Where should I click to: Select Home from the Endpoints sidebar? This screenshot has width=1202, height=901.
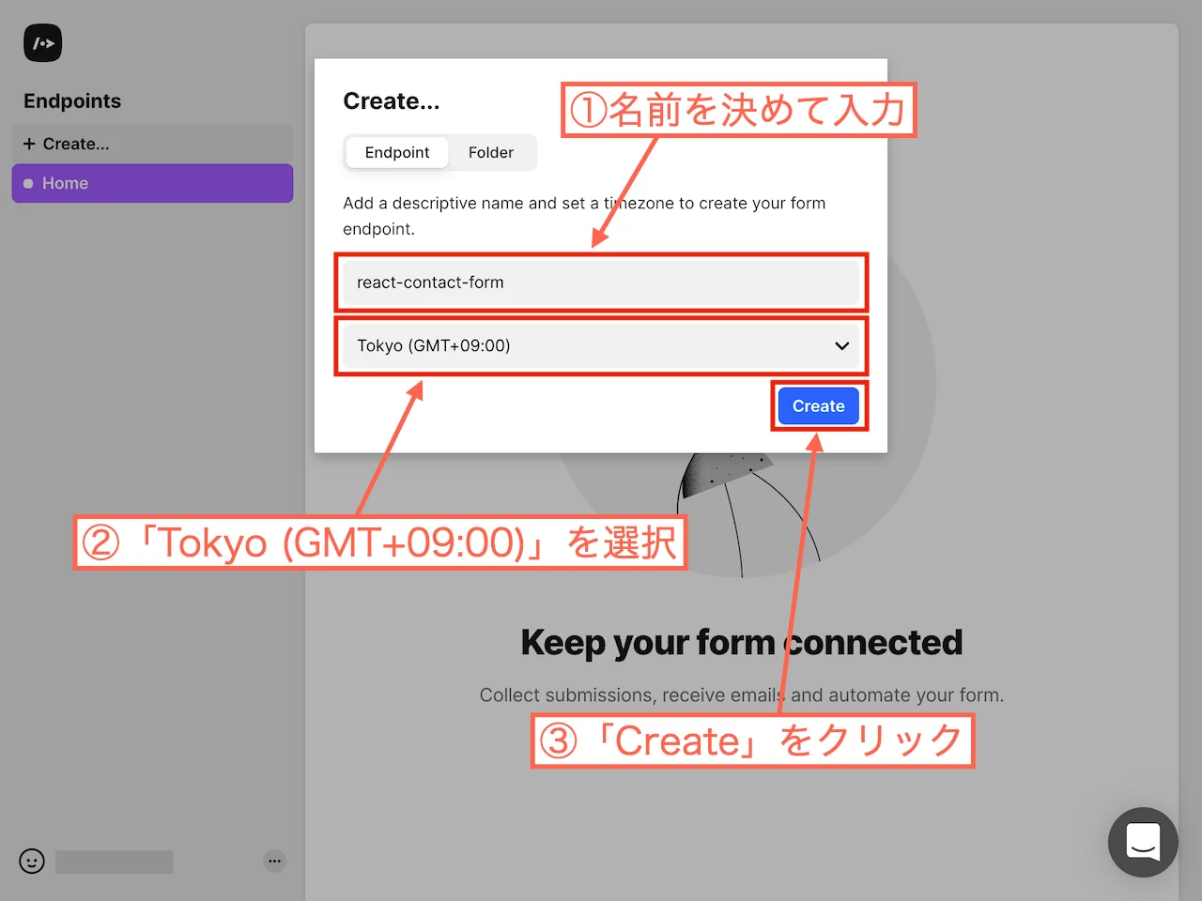coord(65,183)
